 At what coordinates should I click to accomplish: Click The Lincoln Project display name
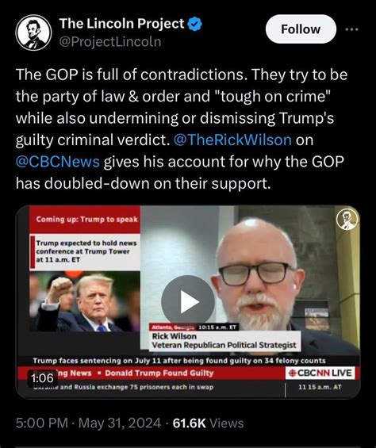click(122, 24)
